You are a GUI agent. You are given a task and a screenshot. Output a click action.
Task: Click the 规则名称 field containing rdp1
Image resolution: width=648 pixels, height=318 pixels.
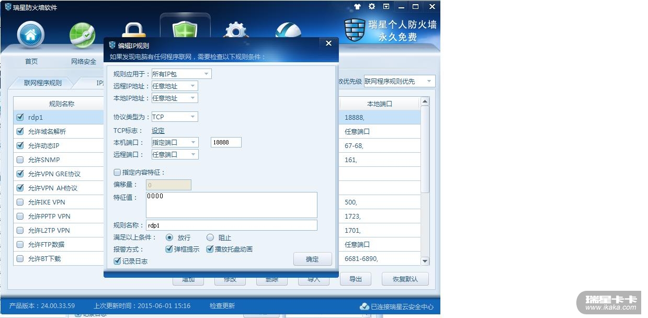pyautogui.click(x=232, y=225)
